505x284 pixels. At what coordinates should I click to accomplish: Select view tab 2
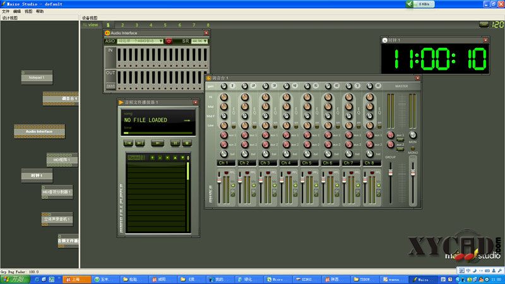click(122, 25)
